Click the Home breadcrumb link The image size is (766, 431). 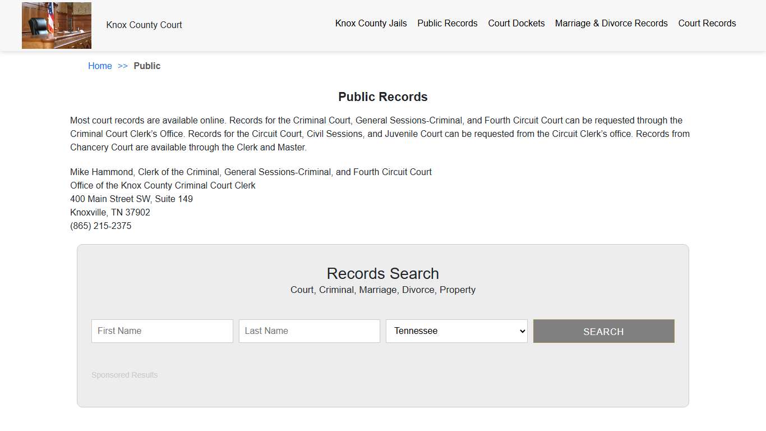tap(100, 66)
